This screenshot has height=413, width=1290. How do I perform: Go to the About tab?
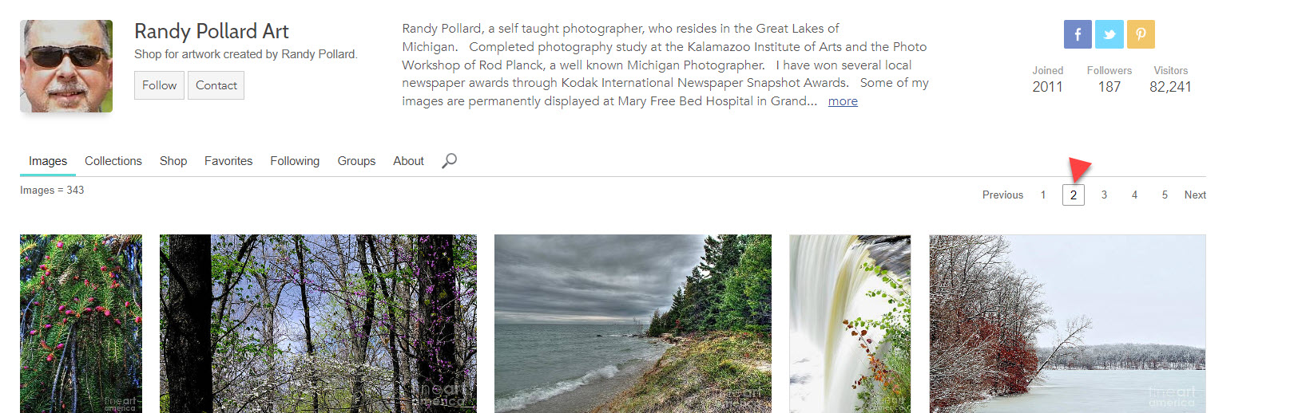point(408,161)
